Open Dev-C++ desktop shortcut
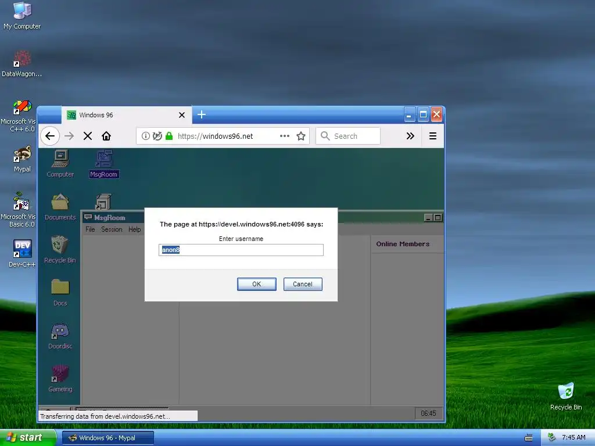 pos(22,253)
